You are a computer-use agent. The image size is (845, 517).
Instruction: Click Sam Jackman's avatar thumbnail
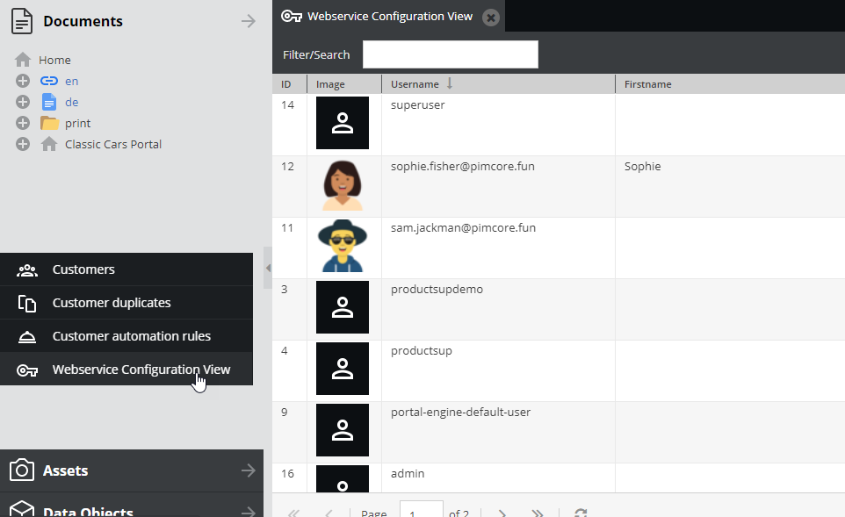click(343, 247)
